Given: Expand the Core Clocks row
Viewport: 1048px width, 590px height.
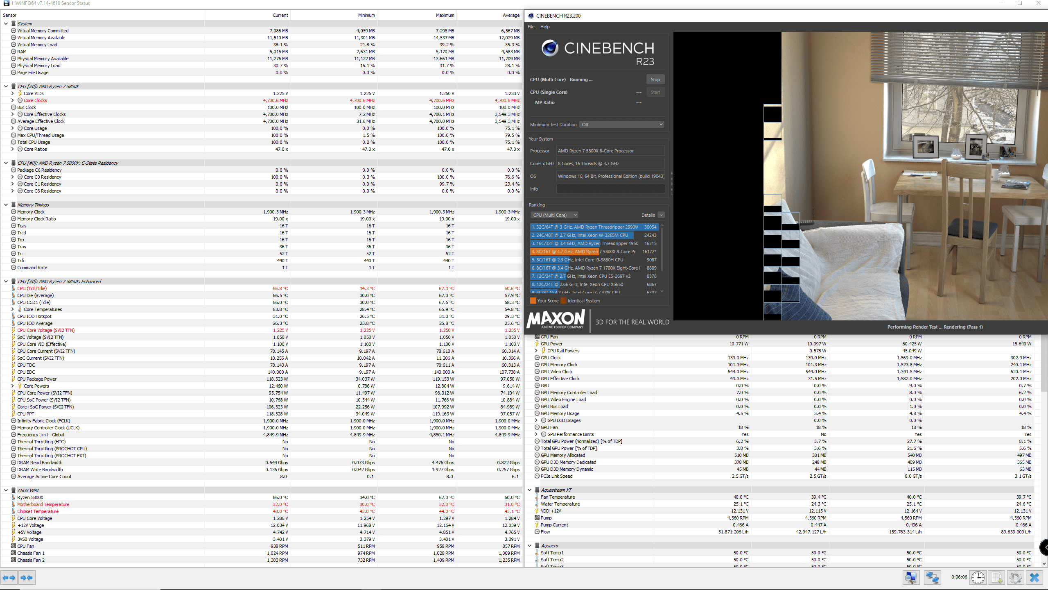Looking at the screenshot, I should [x=12, y=100].
